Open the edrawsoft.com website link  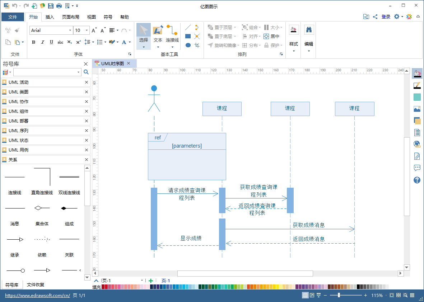coord(38,296)
